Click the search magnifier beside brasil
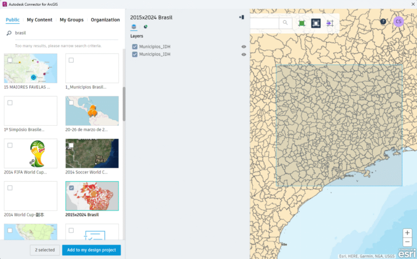Viewport: 417px width, 259px height. (9, 33)
